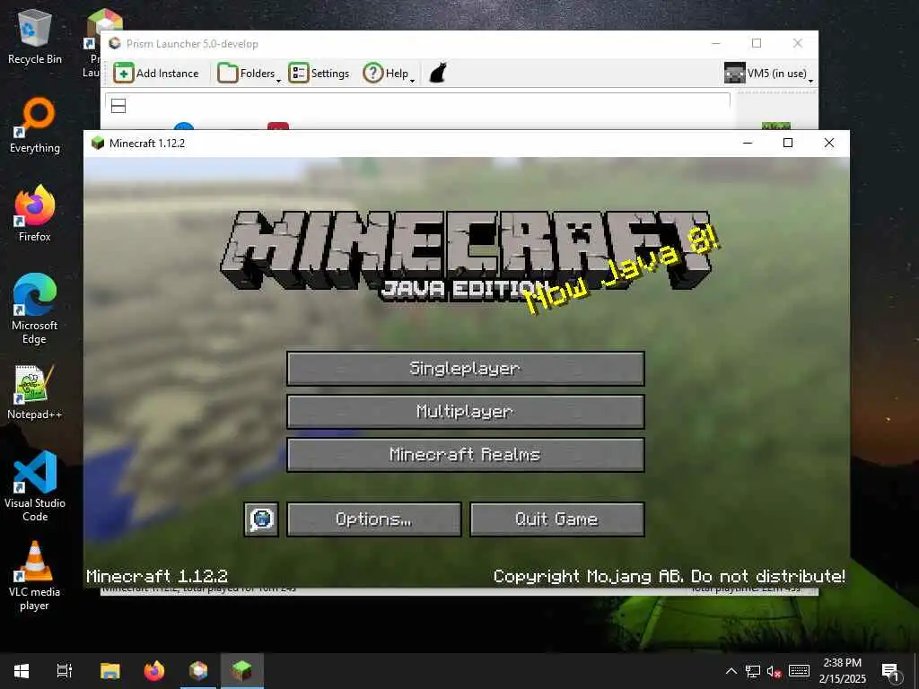The width and height of the screenshot is (919, 689).
Task: Switch to Minecraft on the taskbar
Action: click(242, 671)
